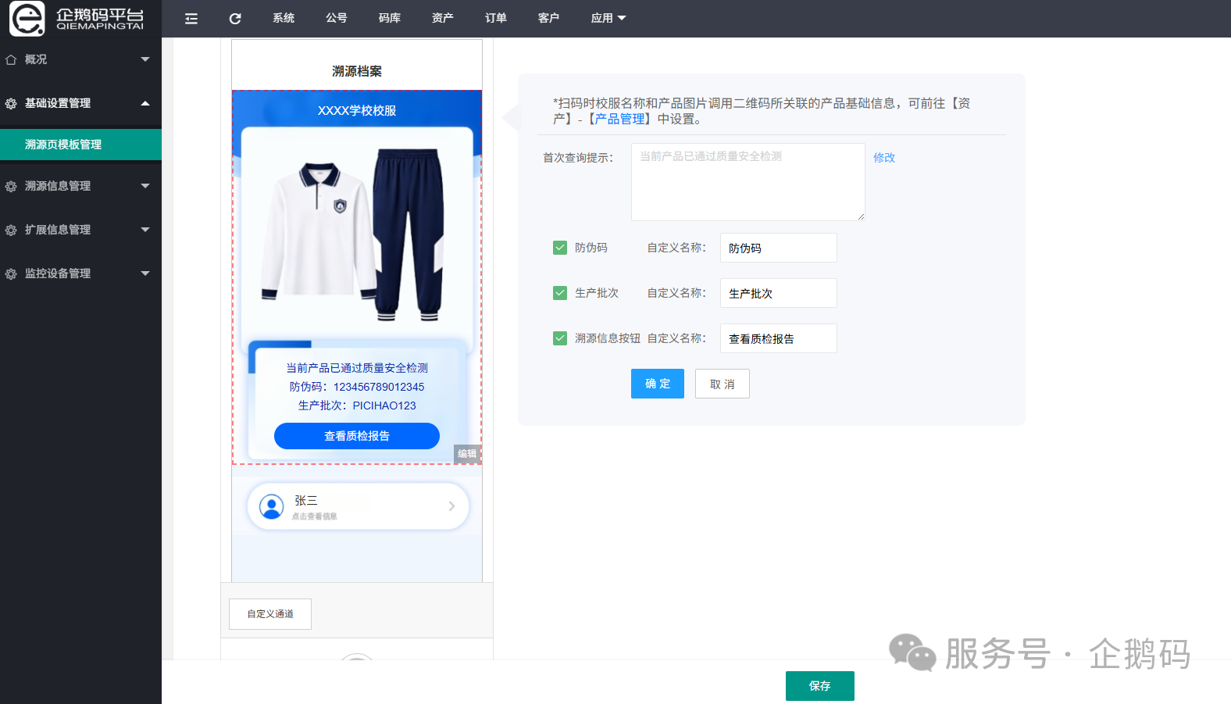This screenshot has width=1231, height=704.
Task: Click the 编辑 tag on preview
Action: 467,454
